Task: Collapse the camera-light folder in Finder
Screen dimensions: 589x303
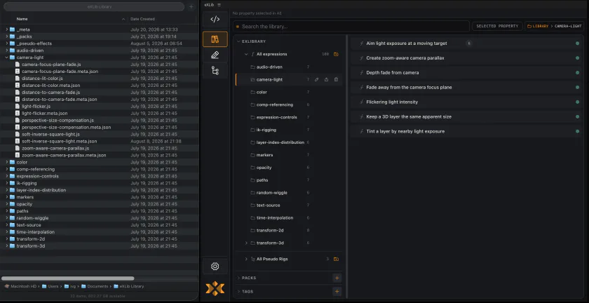Action: (x=7, y=58)
